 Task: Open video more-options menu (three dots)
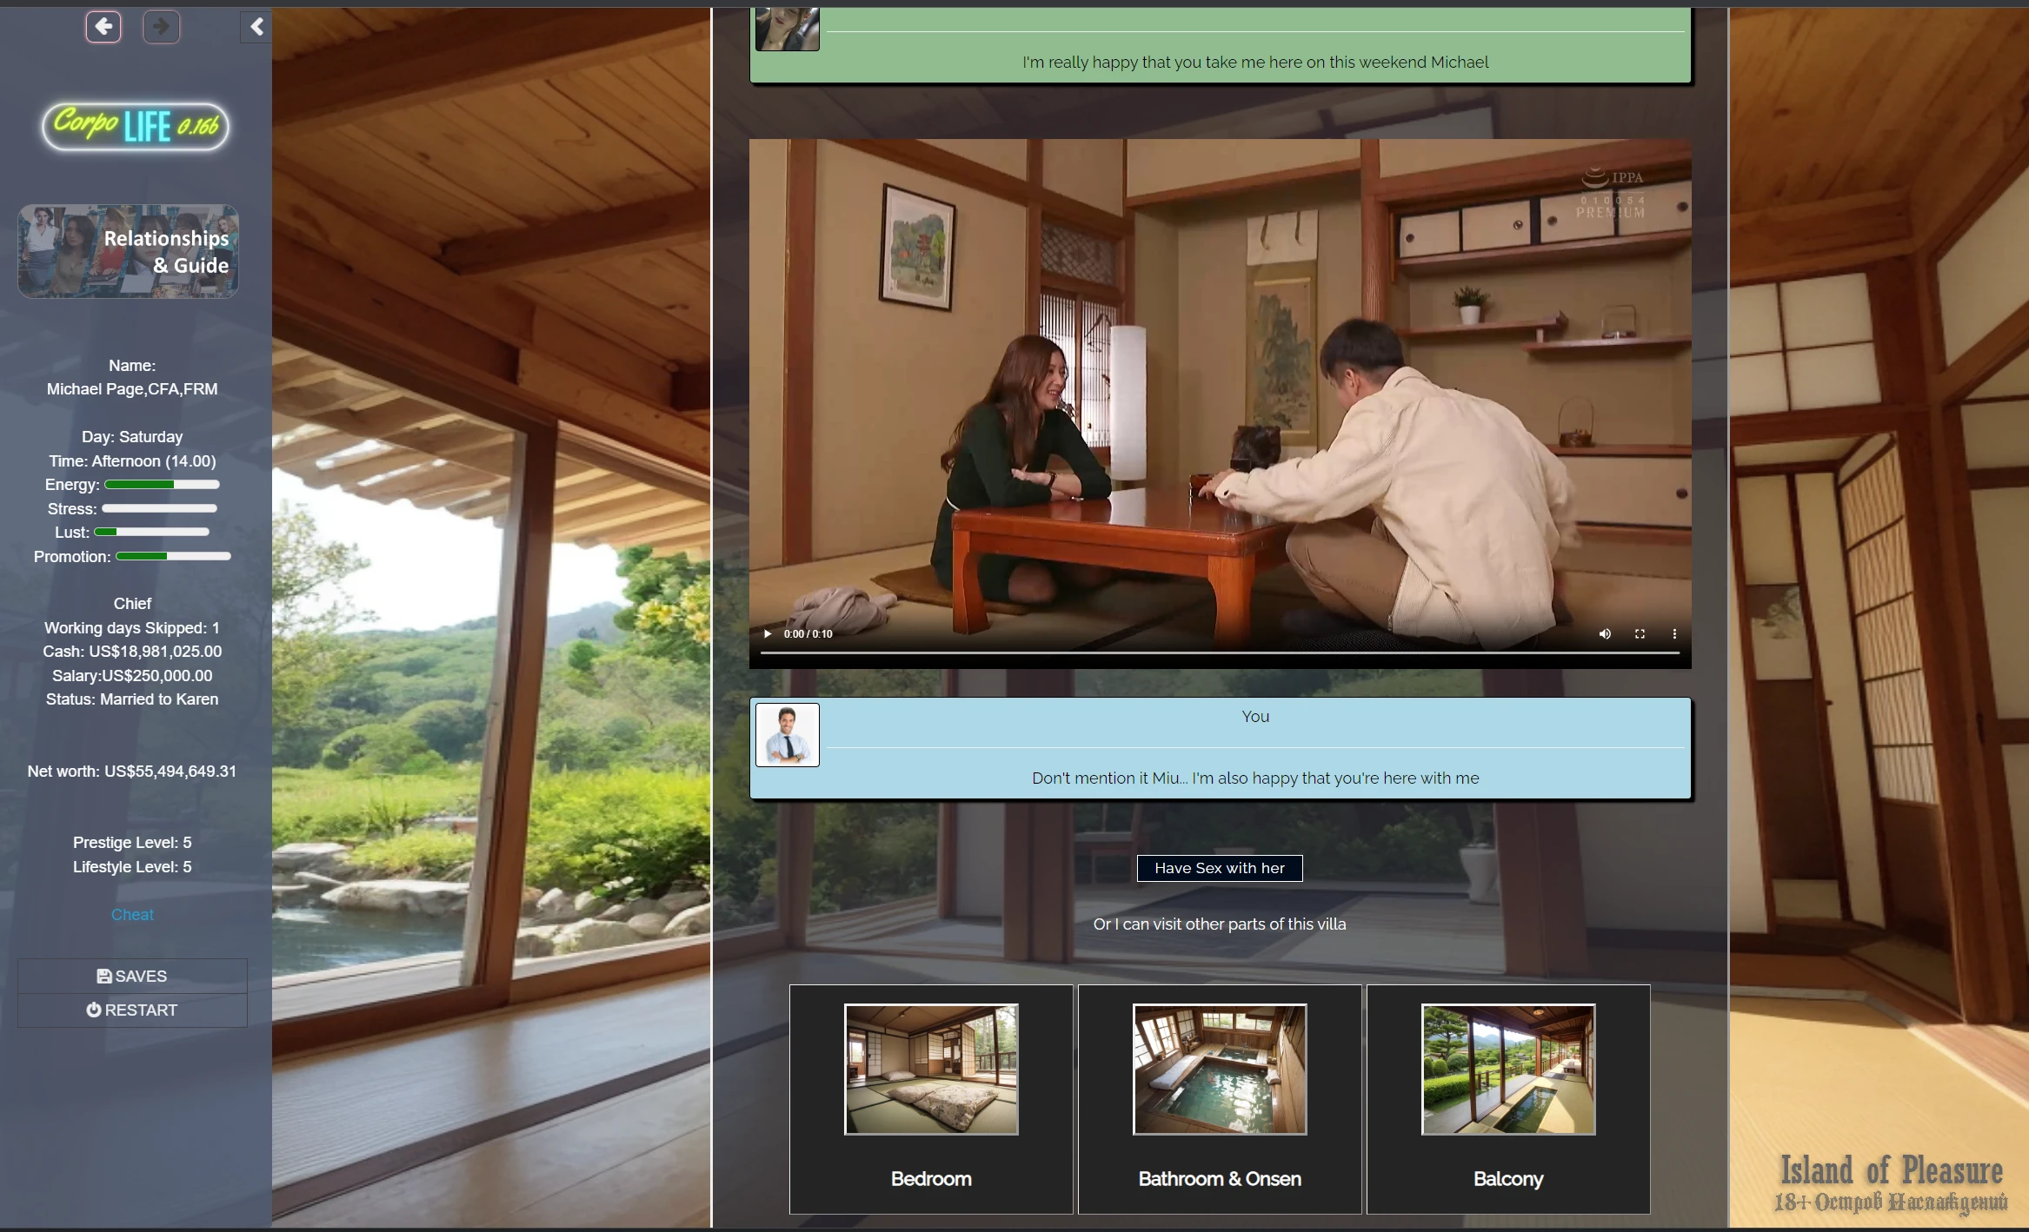click(x=1674, y=633)
